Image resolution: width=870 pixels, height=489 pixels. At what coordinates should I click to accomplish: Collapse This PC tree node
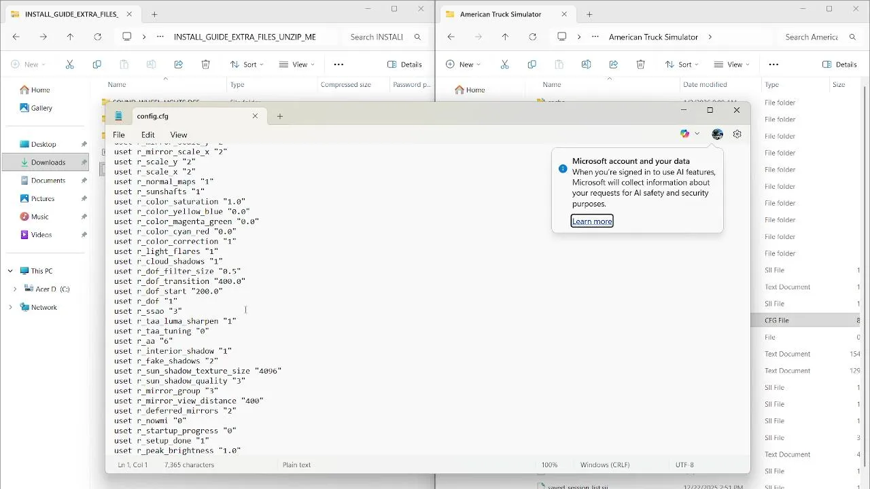pos(10,271)
